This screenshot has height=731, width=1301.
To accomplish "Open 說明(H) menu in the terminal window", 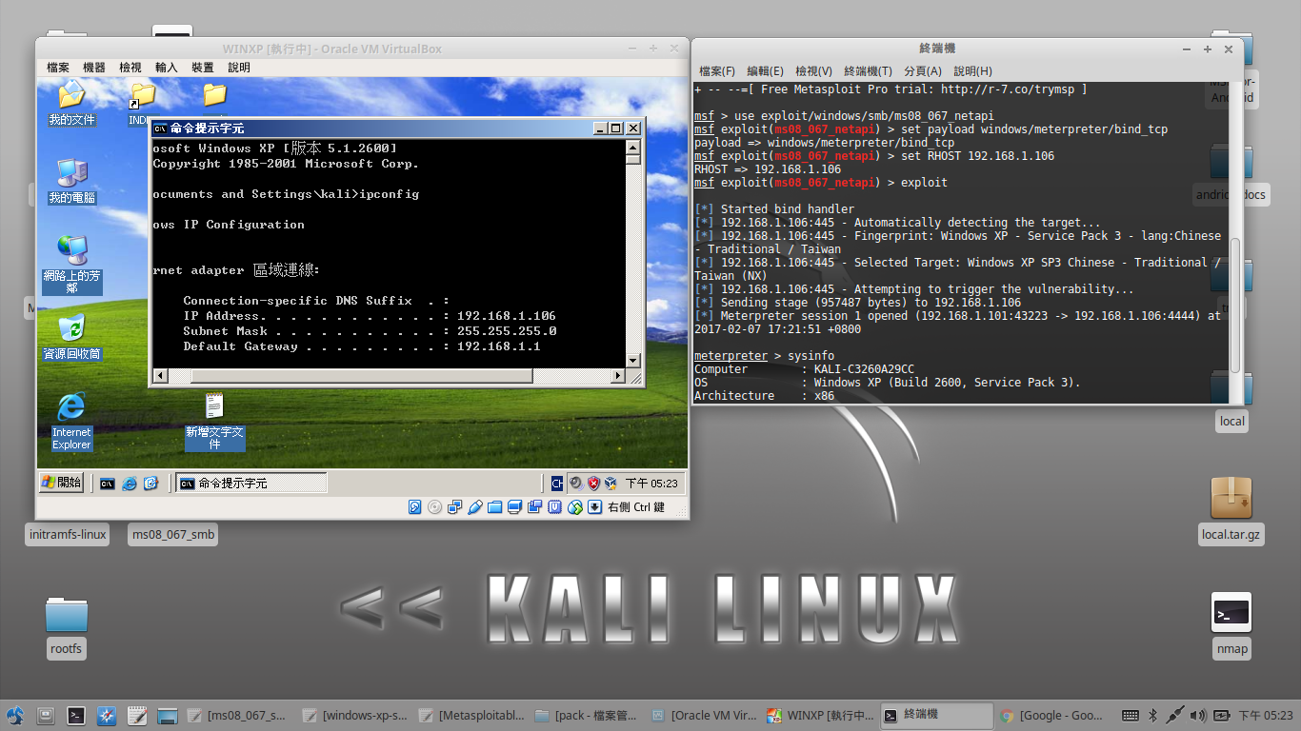I will [972, 71].
